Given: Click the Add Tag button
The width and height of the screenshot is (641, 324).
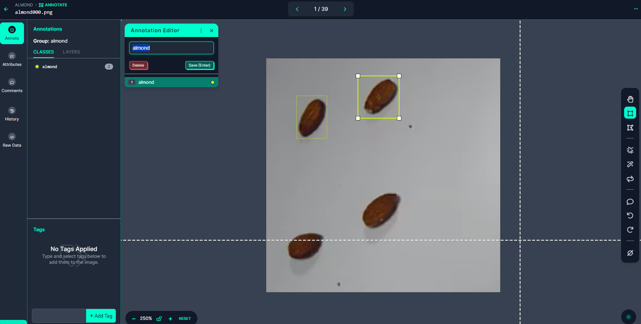Looking at the screenshot, I should [101, 316].
